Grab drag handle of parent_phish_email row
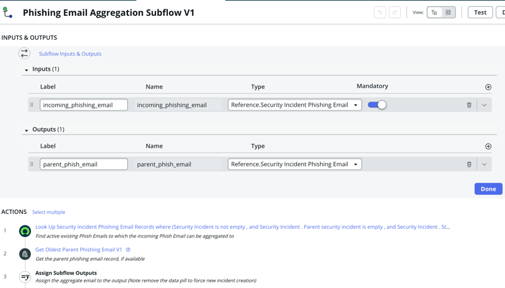This screenshot has width=505, height=288. point(32,164)
